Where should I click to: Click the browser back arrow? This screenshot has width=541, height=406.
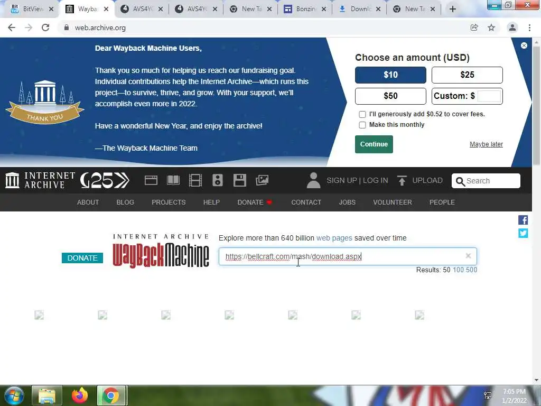[12, 27]
